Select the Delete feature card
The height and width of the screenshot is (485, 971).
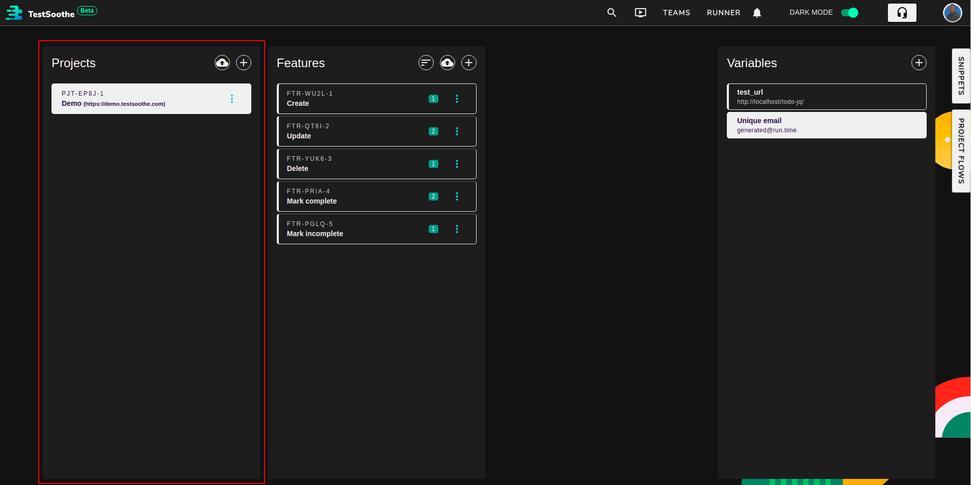point(377,164)
